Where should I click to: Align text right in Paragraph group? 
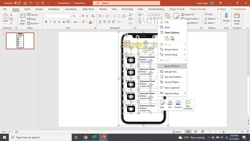(x=109, y=22)
